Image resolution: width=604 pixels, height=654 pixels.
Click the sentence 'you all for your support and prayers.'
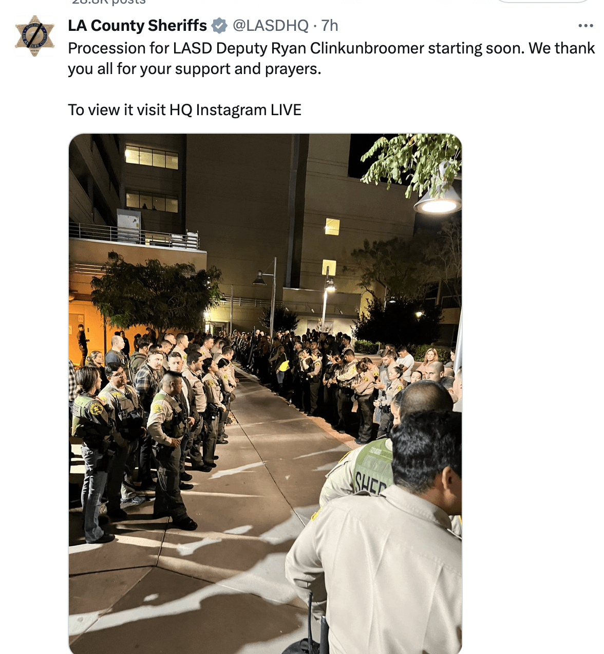pos(195,68)
